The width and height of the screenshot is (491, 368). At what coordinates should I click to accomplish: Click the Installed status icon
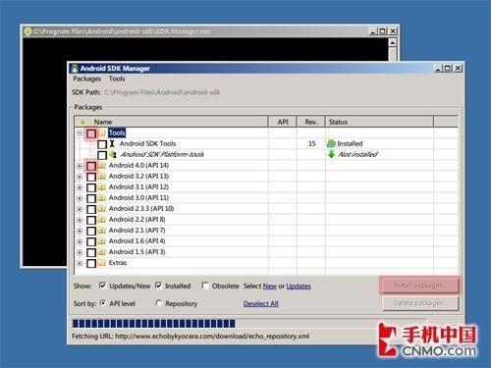(331, 143)
